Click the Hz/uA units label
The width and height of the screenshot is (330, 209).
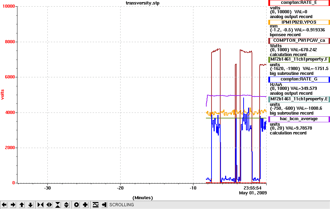(276, 85)
